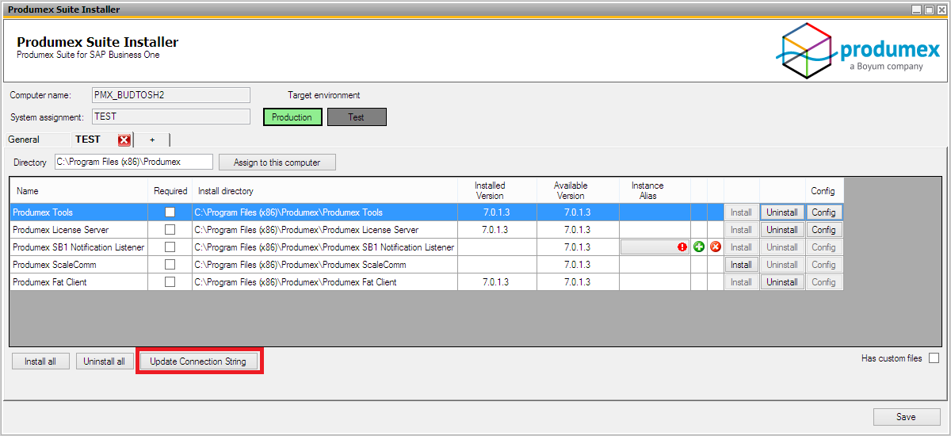Open Config for Produmex License Server
951x436 pixels.
[823, 230]
